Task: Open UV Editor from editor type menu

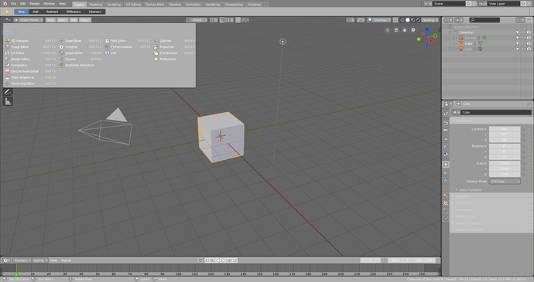Action: click(30, 53)
